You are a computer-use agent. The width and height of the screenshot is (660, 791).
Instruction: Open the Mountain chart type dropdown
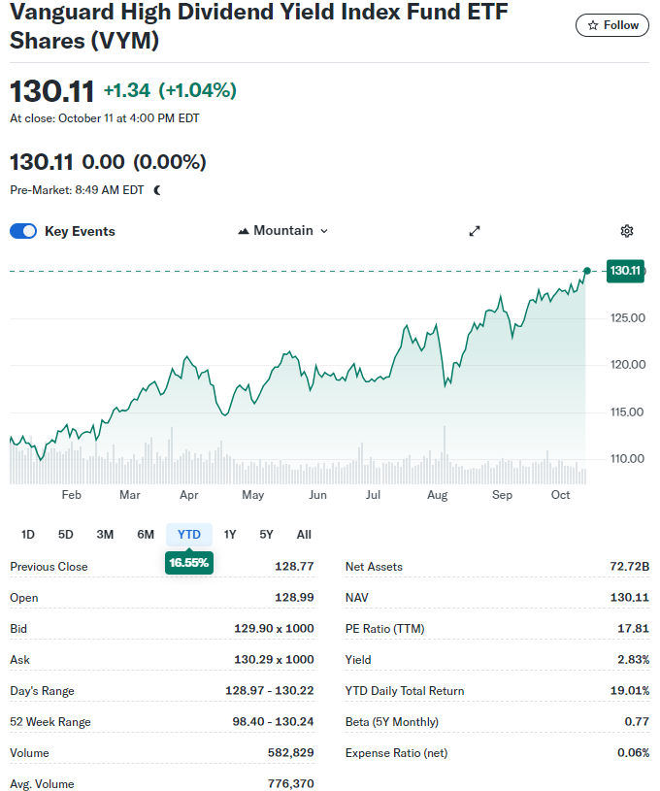(283, 231)
